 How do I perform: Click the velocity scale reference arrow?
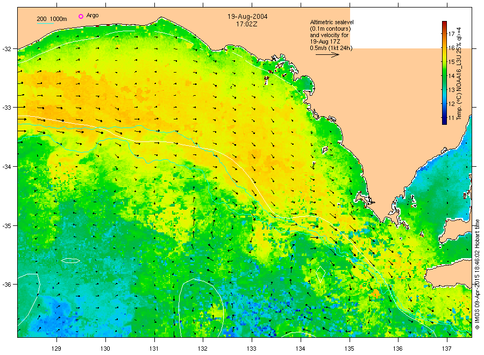pyautogui.click(x=327, y=55)
